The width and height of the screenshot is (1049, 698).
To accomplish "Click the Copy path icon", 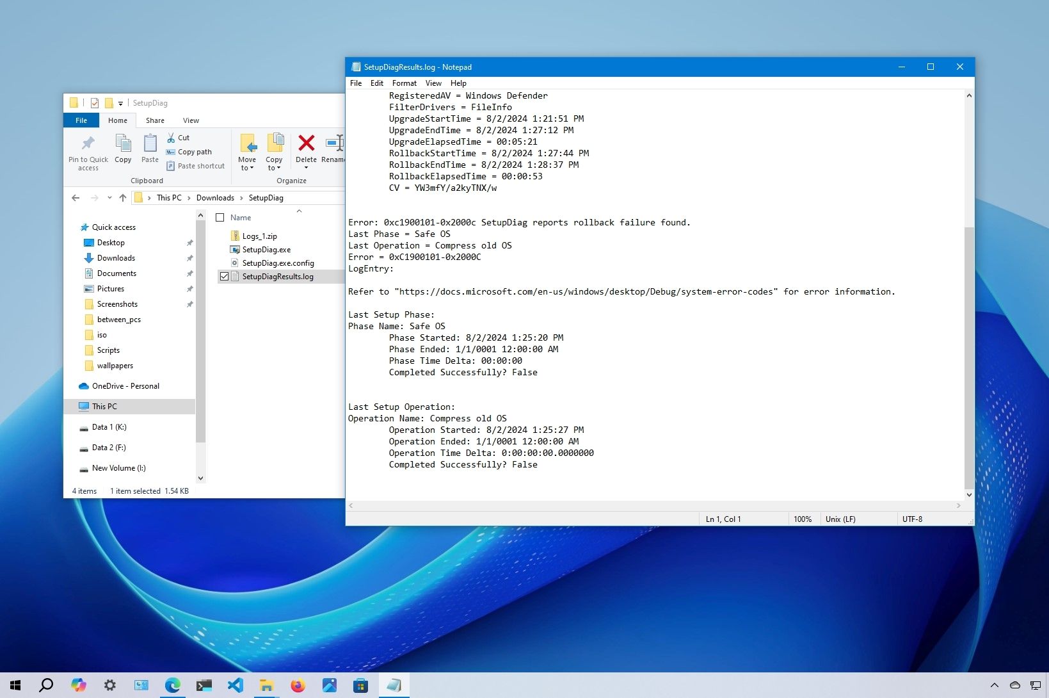I will [171, 152].
